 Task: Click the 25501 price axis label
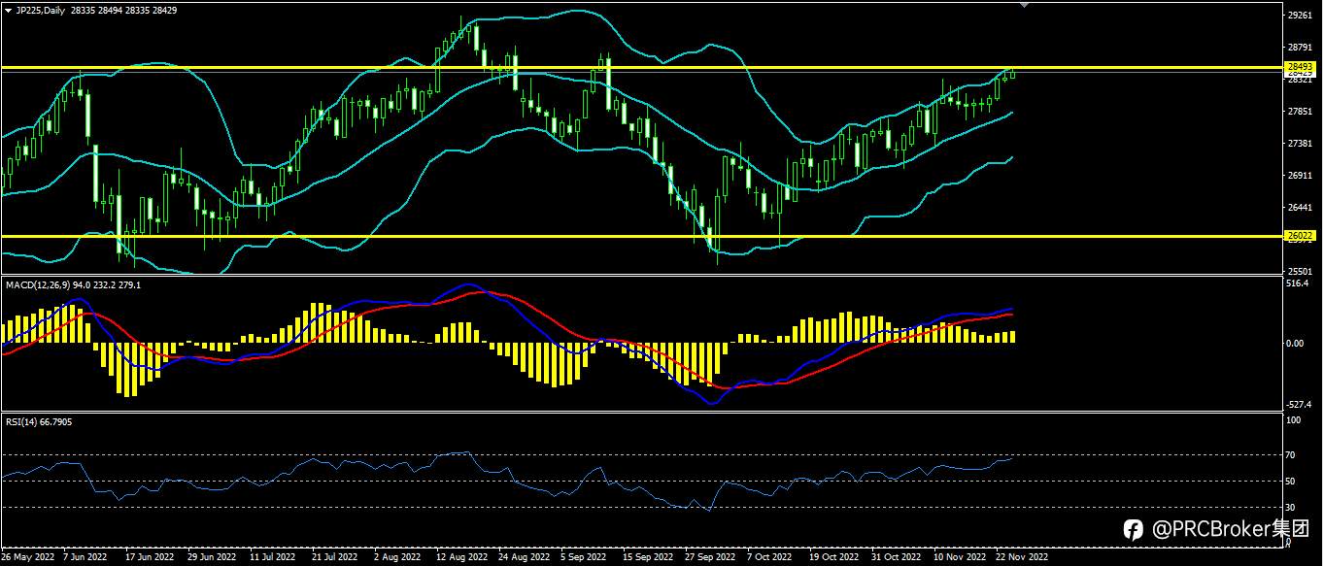1300,272
